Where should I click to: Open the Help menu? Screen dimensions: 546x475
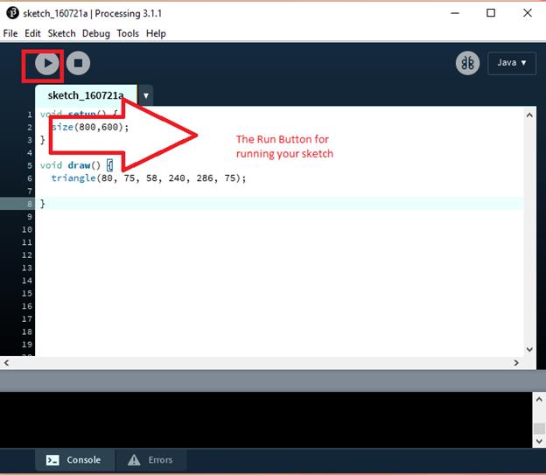tap(156, 34)
